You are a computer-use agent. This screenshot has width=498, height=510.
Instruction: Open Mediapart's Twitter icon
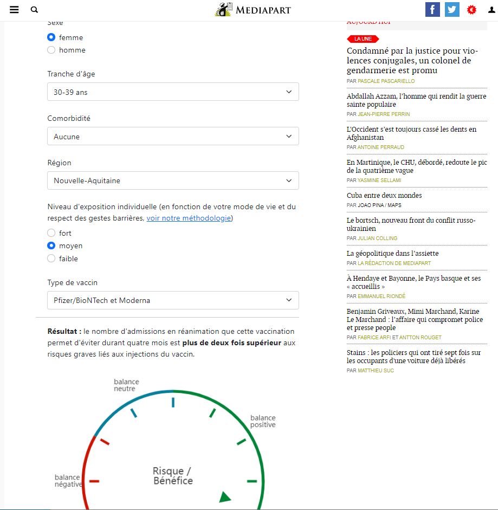tap(452, 9)
